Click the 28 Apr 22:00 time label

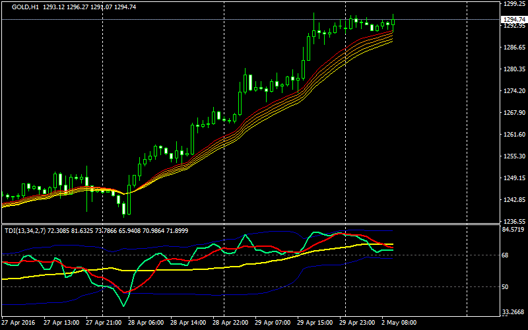230,323
